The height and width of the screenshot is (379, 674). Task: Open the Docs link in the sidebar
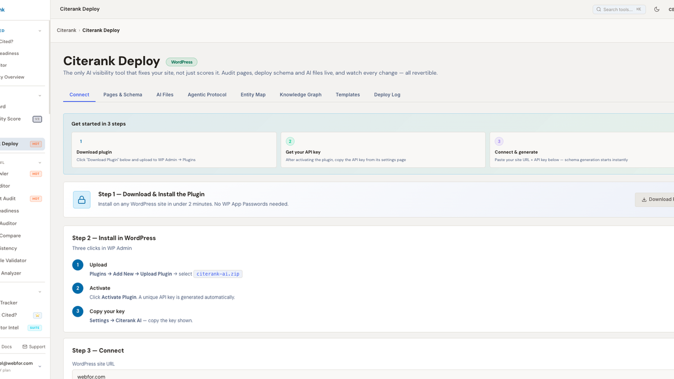6,346
